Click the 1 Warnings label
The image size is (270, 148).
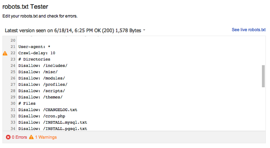(x=46, y=137)
